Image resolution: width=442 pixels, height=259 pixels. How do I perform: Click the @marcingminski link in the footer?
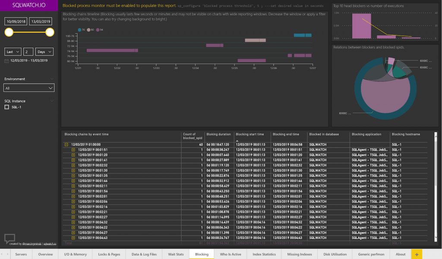32,243
